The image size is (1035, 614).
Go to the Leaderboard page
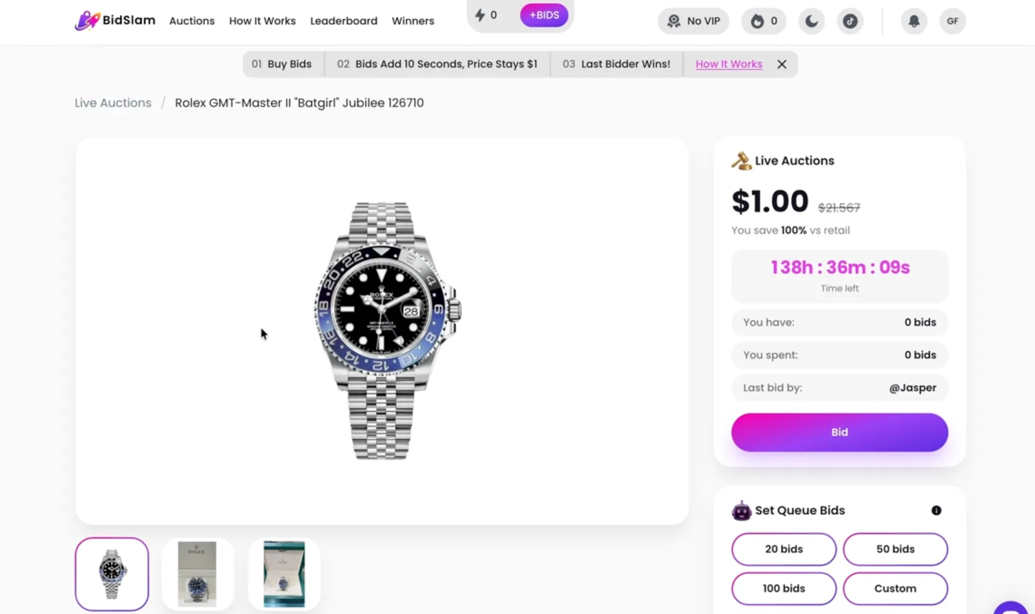click(x=344, y=21)
